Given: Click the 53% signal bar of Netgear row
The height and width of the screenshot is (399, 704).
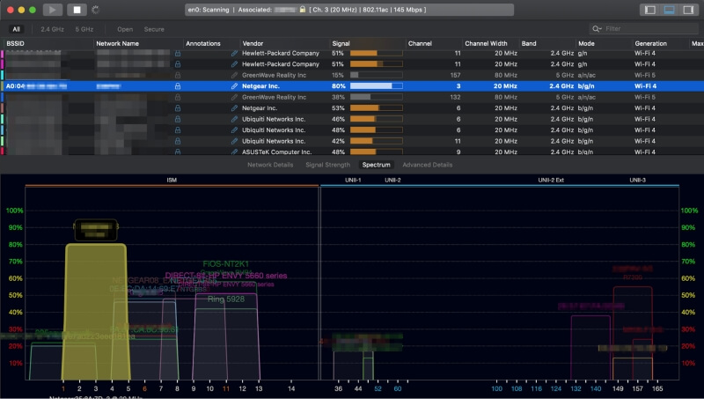Looking at the screenshot, I should (377, 107).
